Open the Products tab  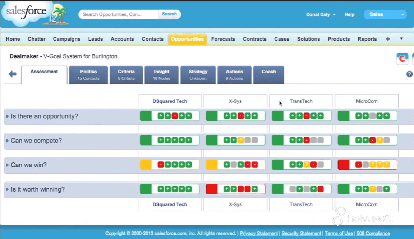339,39
